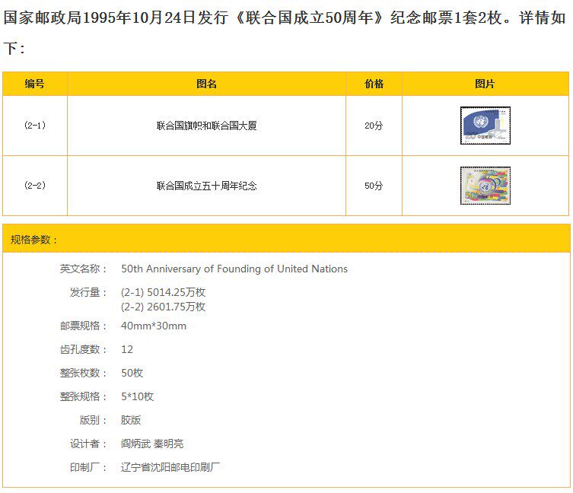Select the printer 辽宁省沈阳邮电印刷厂
The height and width of the screenshot is (493, 573).
[170, 467]
